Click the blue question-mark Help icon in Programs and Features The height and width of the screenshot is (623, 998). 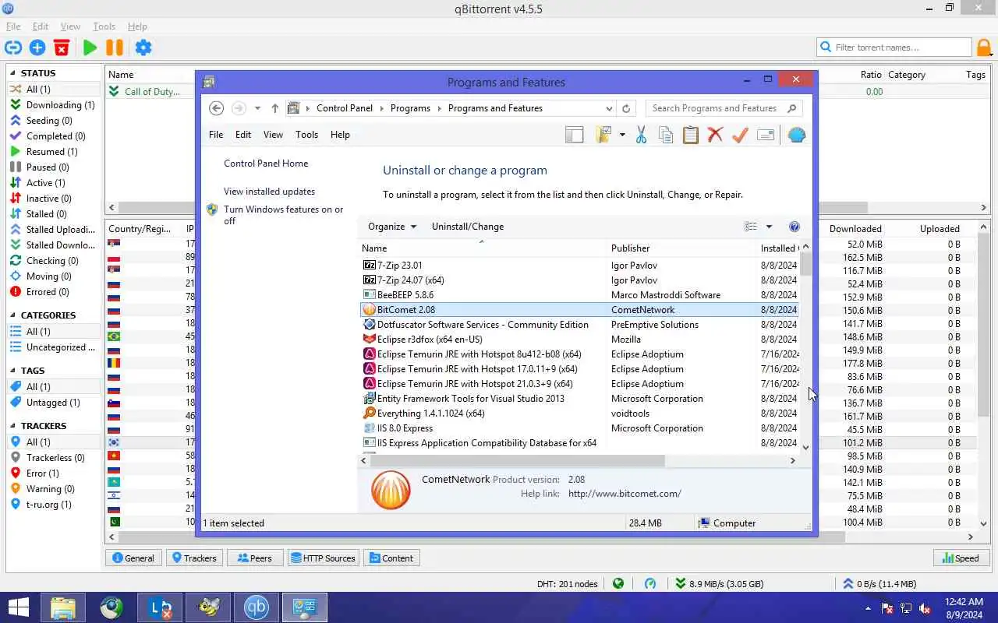794,227
